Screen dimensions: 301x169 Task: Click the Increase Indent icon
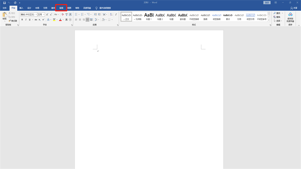pos(99,14)
